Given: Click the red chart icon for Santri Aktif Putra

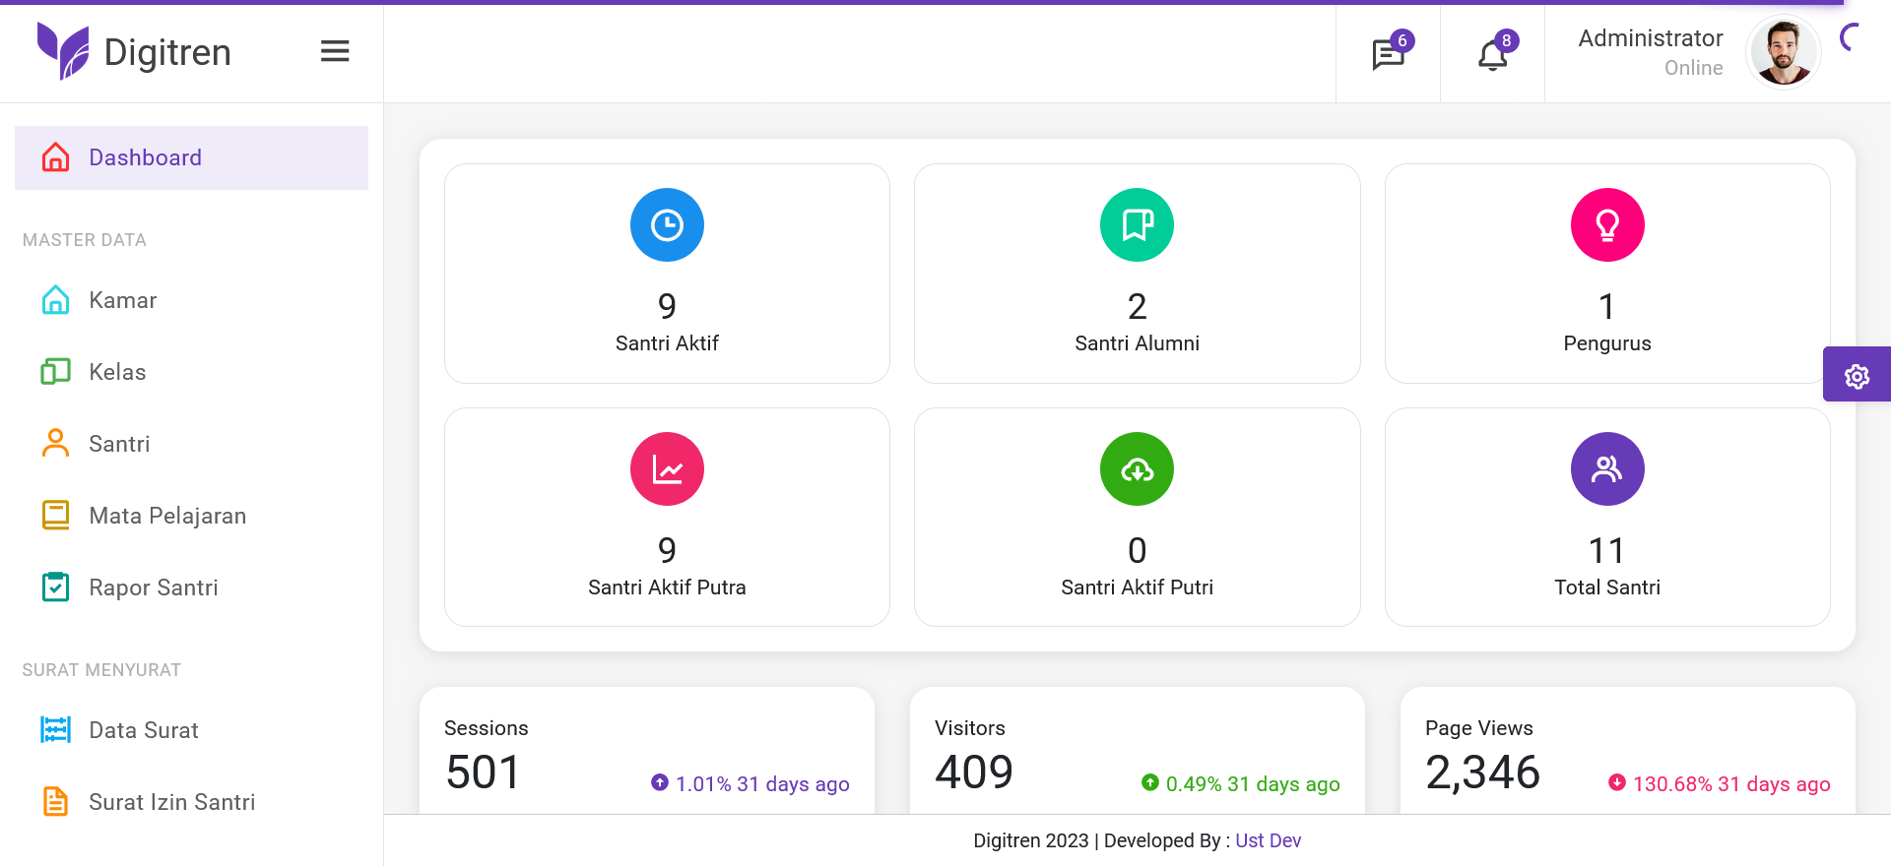Looking at the screenshot, I should pyautogui.click(x=667, y=469).
